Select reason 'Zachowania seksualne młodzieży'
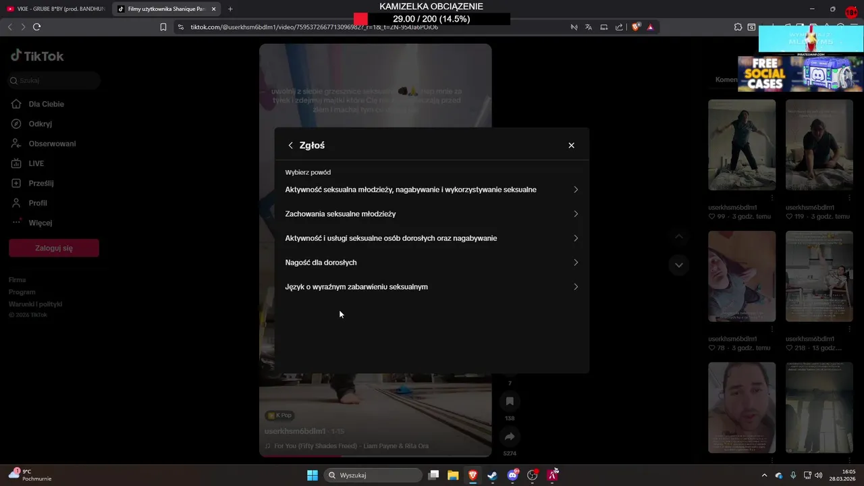 pos(432,214)
